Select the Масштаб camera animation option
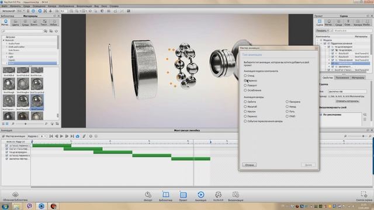 (245, 106)
